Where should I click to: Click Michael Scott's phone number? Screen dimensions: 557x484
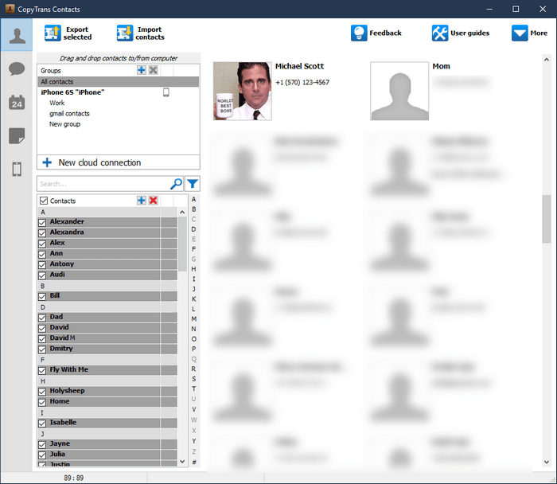point(302,83)
